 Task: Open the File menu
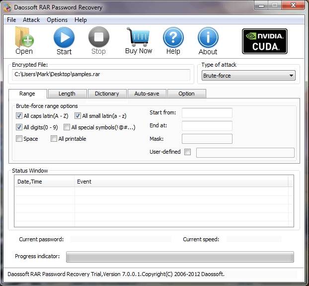coord(11,20)
